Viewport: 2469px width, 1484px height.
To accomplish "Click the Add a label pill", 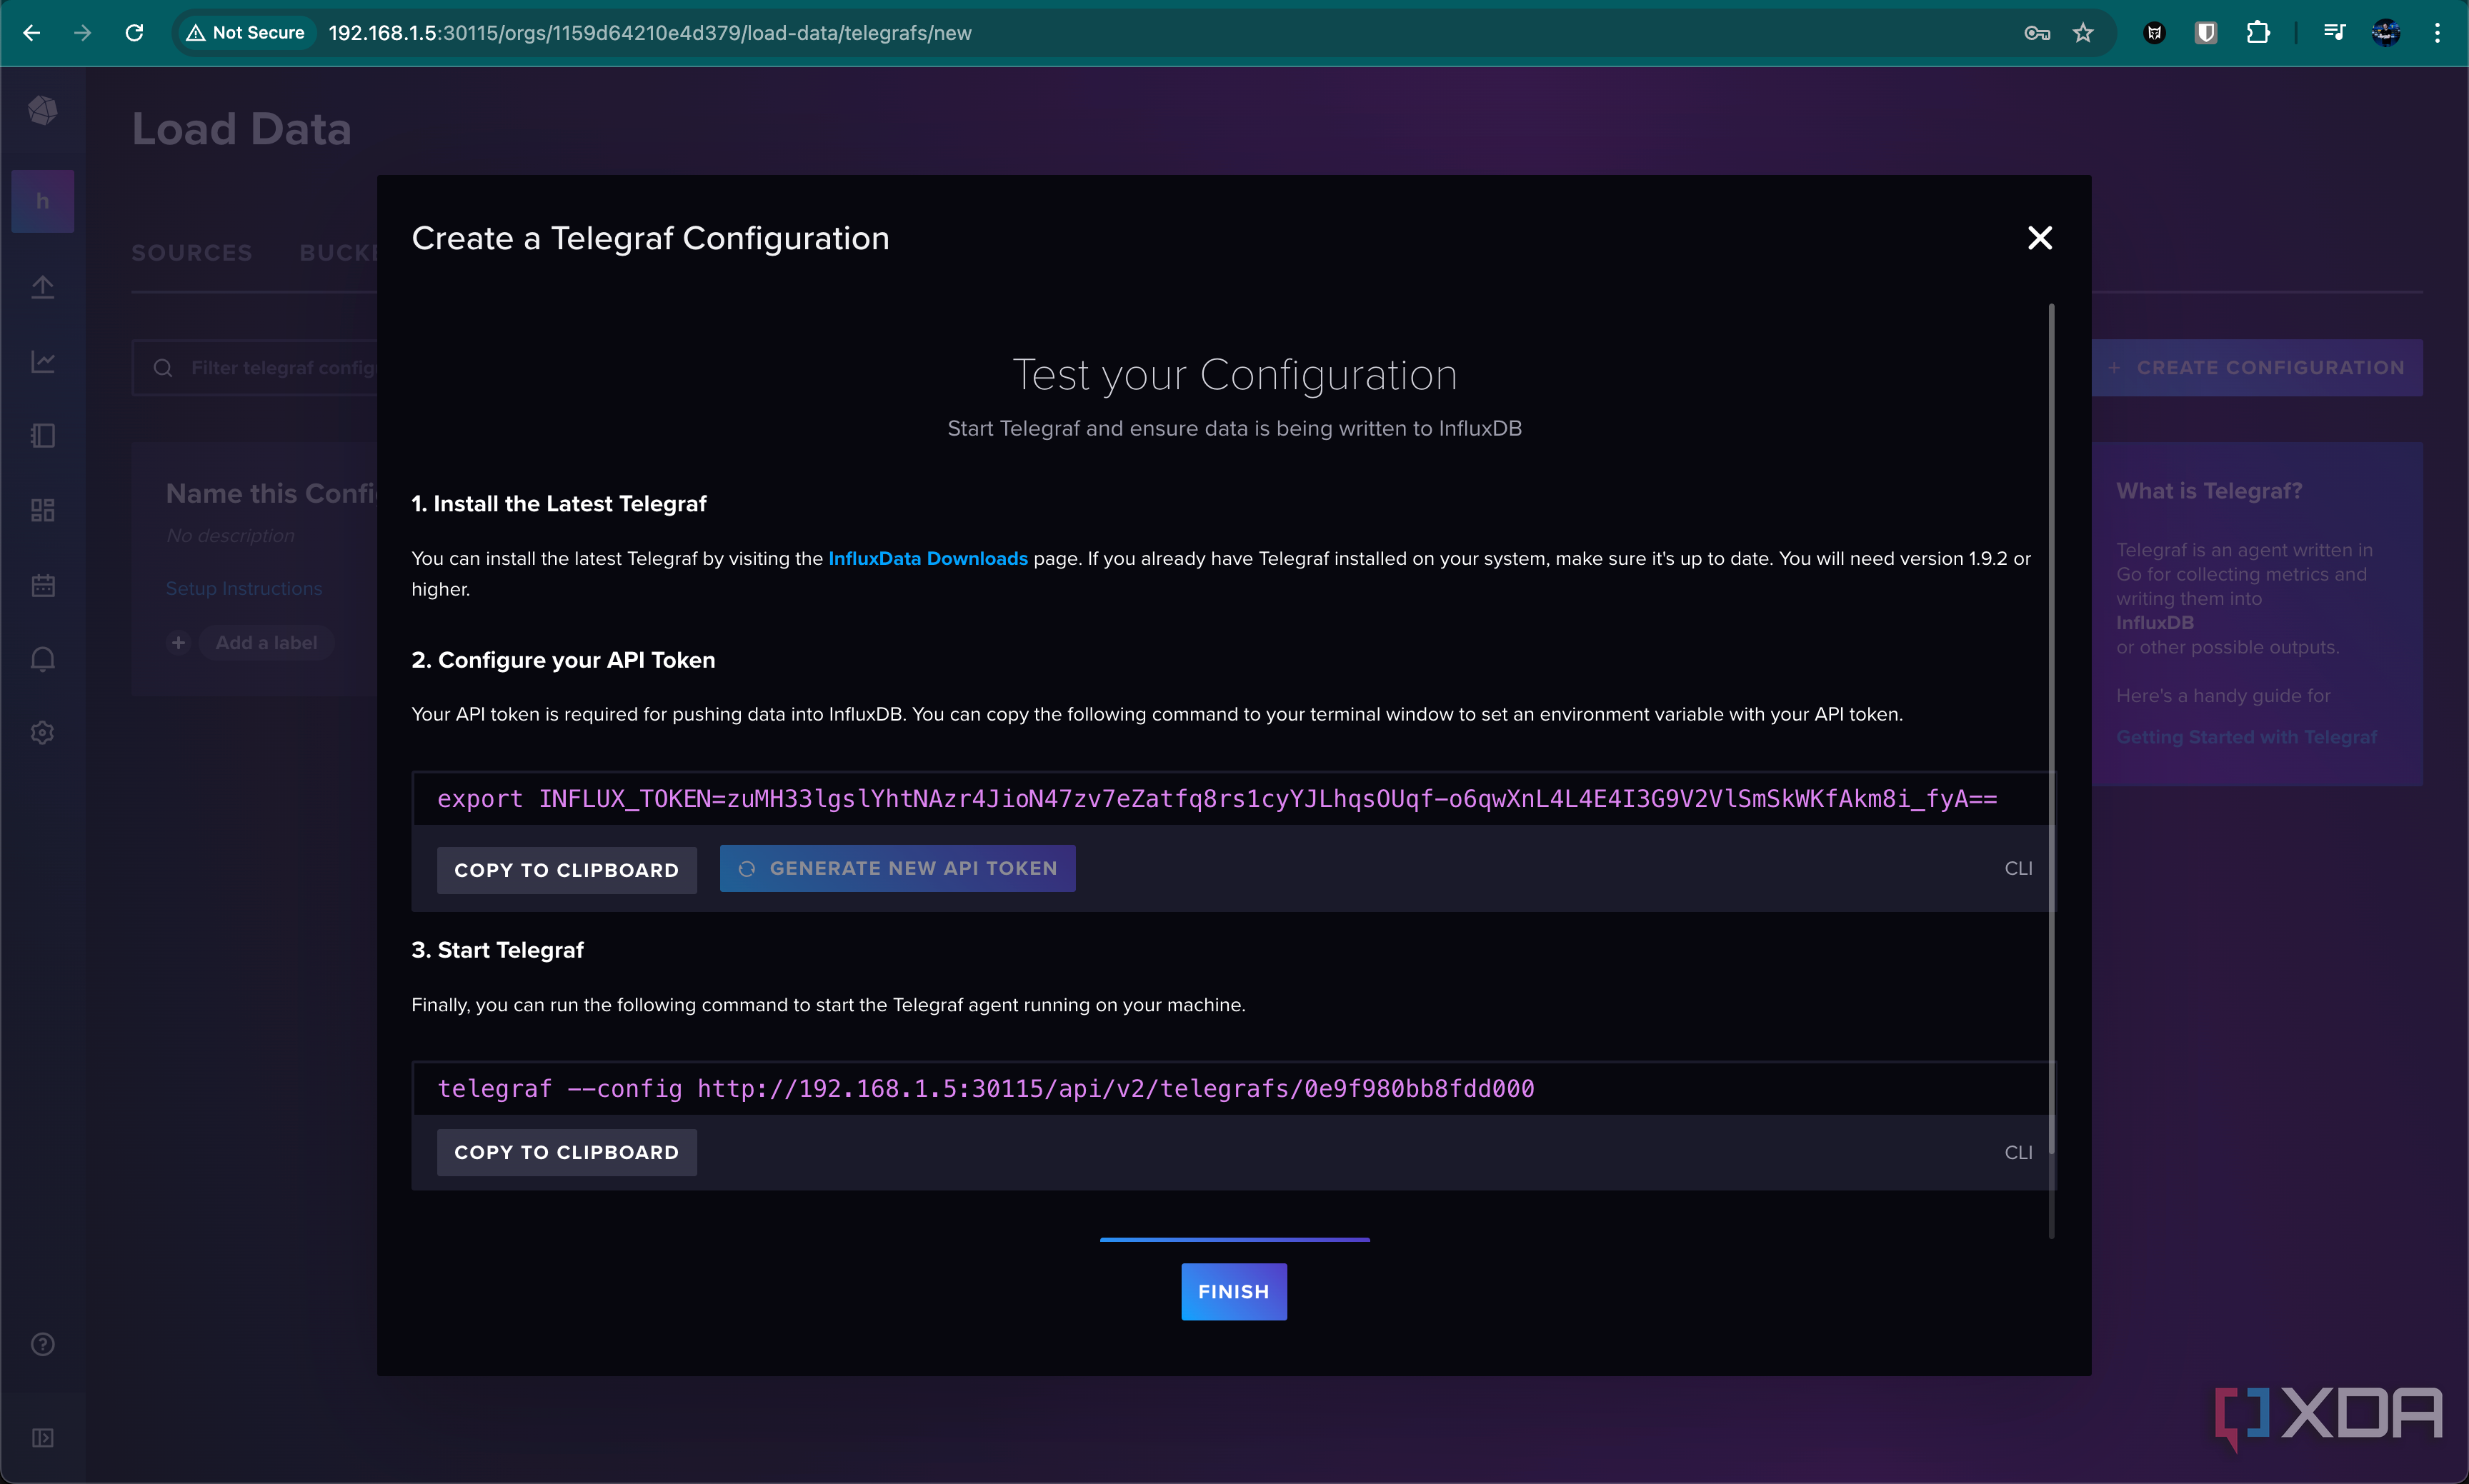I will click(x=266, y=642).
